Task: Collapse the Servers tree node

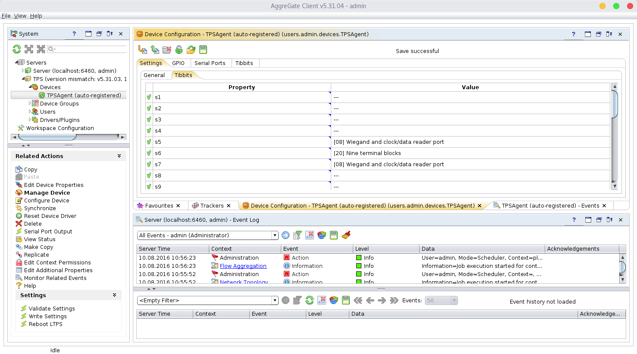Action: click(x=17, y=62)
